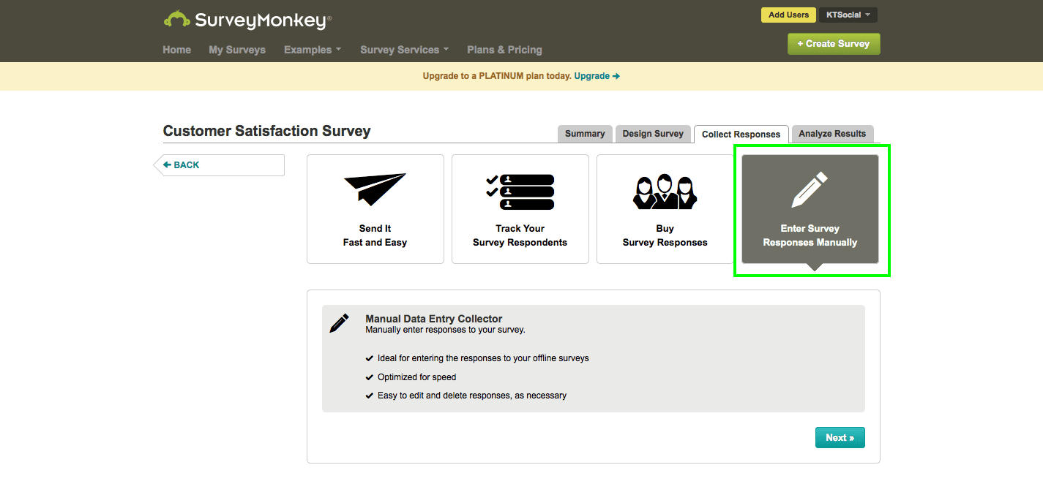Expand the Survey Services dropdown menu
This screenshot has width=1043, height=503.
point(405,50)
